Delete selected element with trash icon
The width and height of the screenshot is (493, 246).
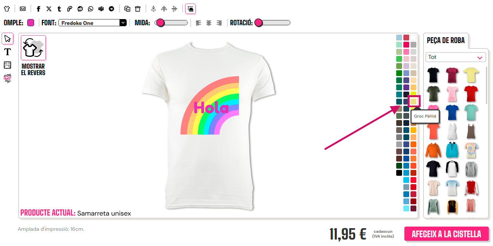point(138,9)
